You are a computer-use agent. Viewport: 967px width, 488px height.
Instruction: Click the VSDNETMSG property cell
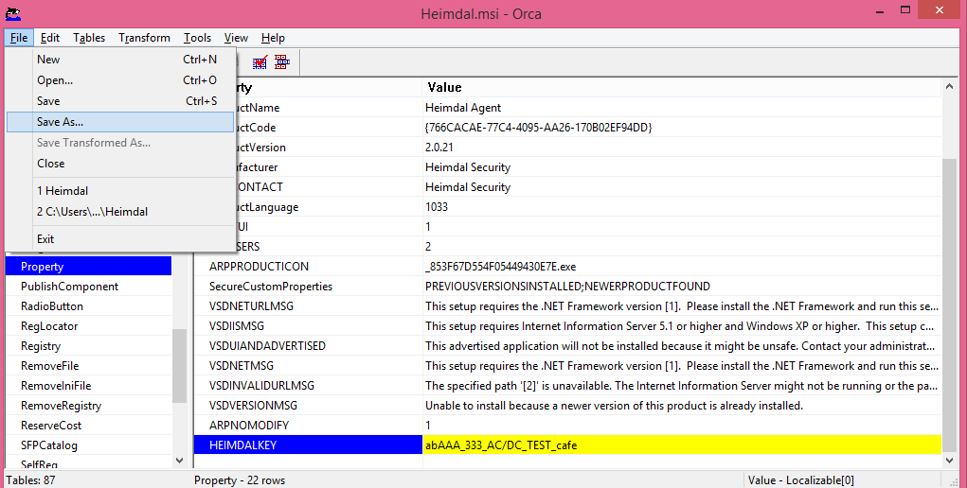[x=309, y=365]
